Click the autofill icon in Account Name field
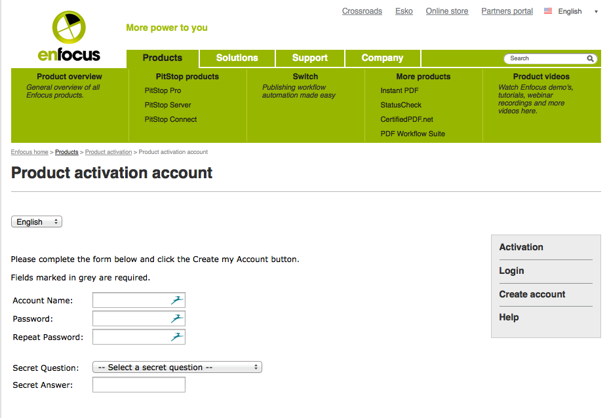The height and width of the screenshot is (418, 609). point(177,300)
